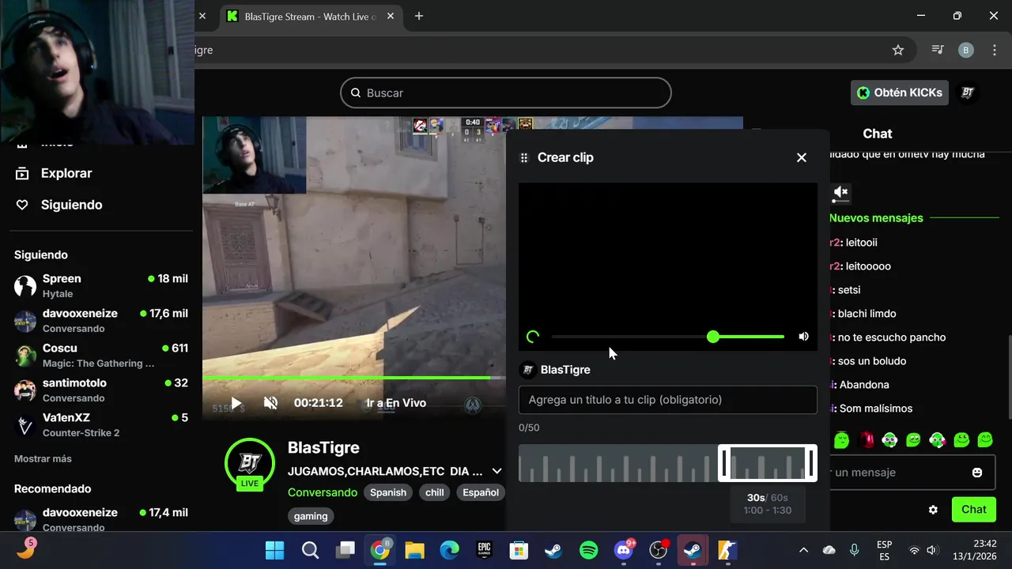
Task: Grab the Crear clip drag handle icon
Action: 523,157
